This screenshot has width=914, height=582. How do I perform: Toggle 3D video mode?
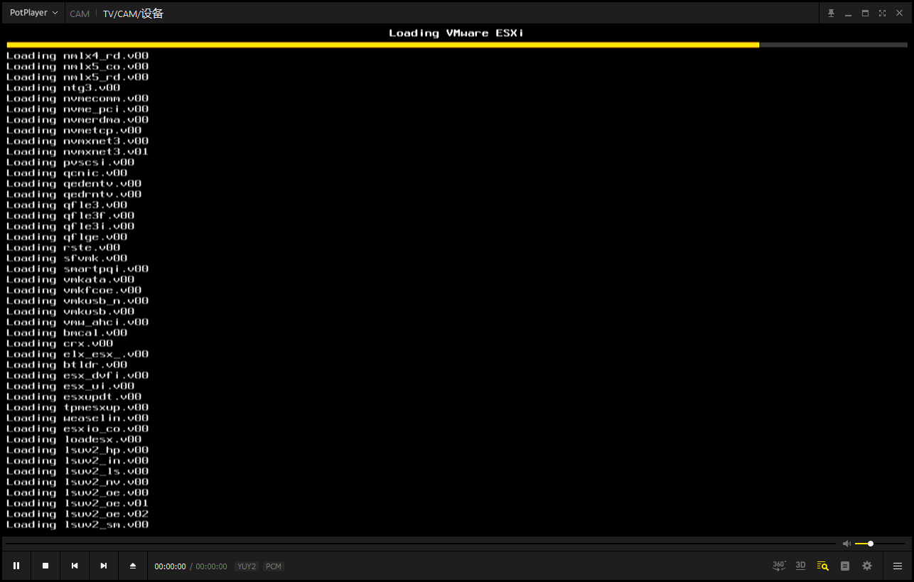tap(801, 566)
